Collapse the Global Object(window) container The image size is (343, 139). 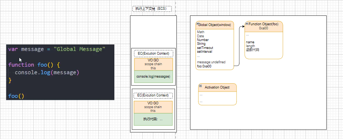click(198, 24)
